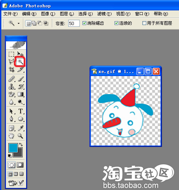This screenshot has width=179, height=190.
Task: Choose the Type tool
Action: [x=21, y=111]
